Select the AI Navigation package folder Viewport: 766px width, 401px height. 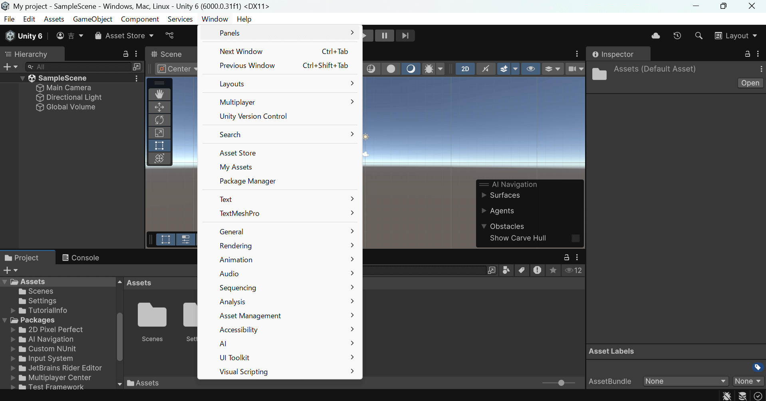[51, 339]
